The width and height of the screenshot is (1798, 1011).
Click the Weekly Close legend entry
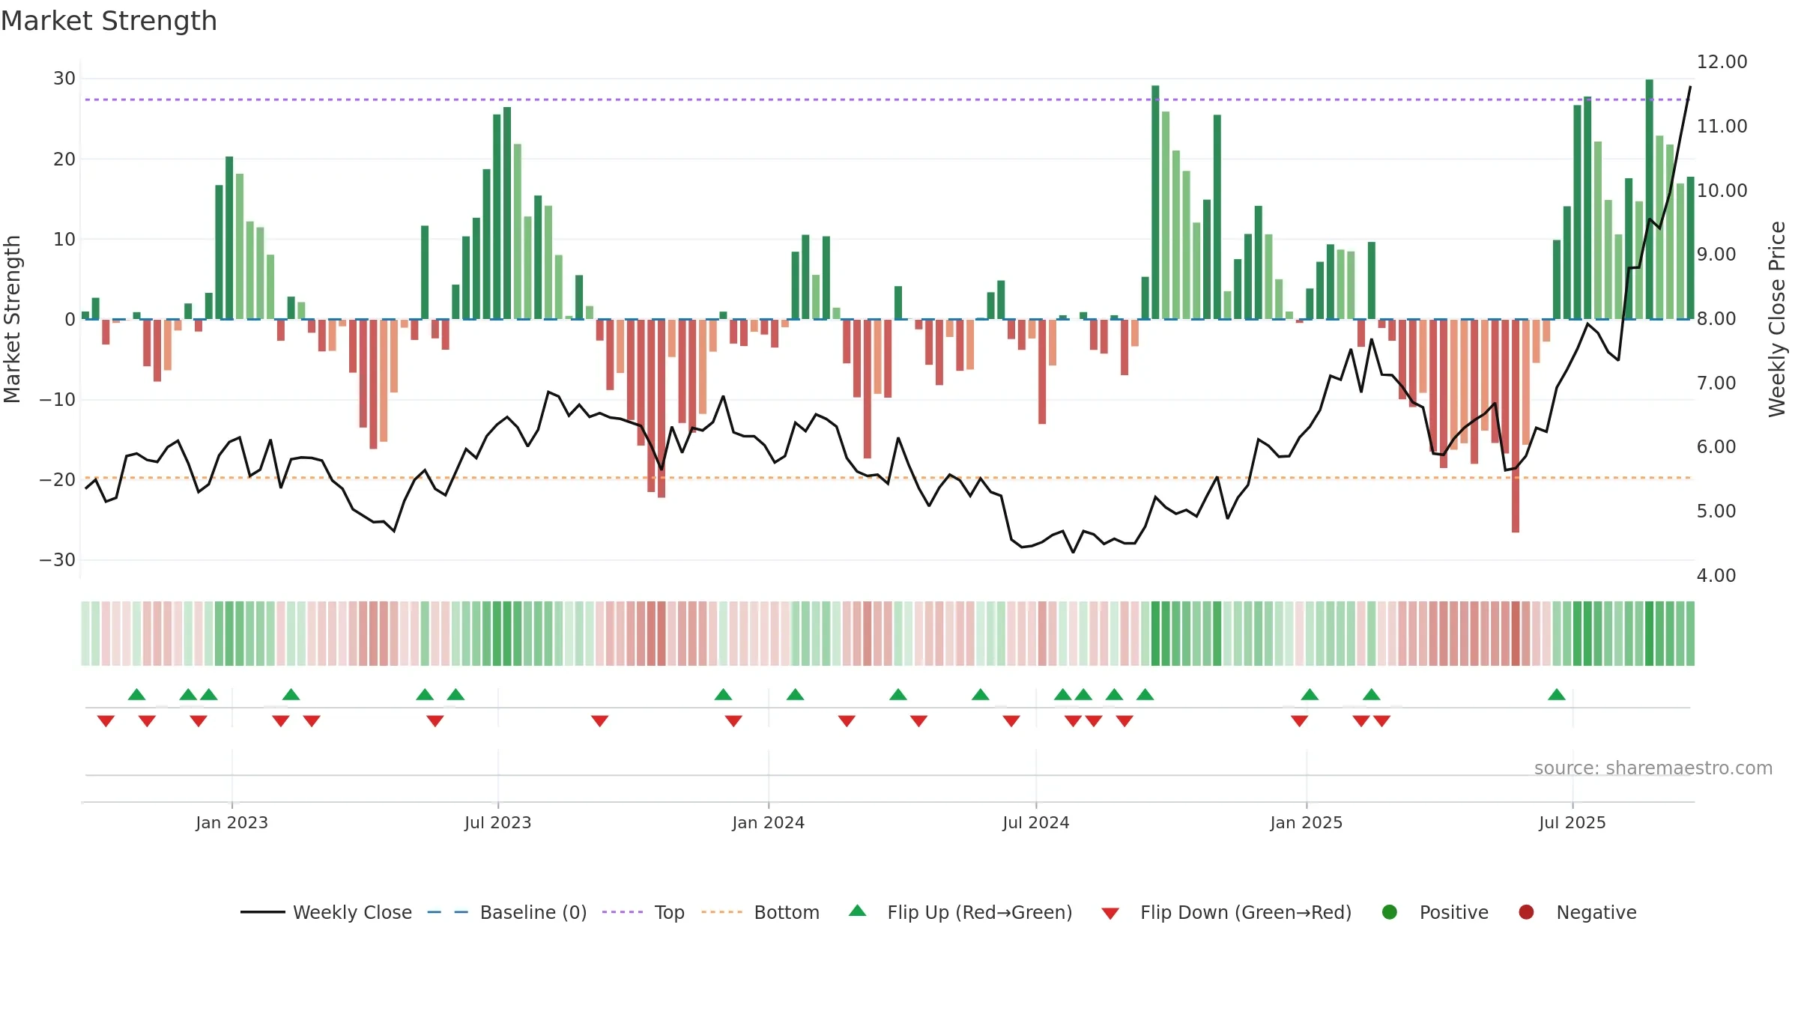coord(326,912)
